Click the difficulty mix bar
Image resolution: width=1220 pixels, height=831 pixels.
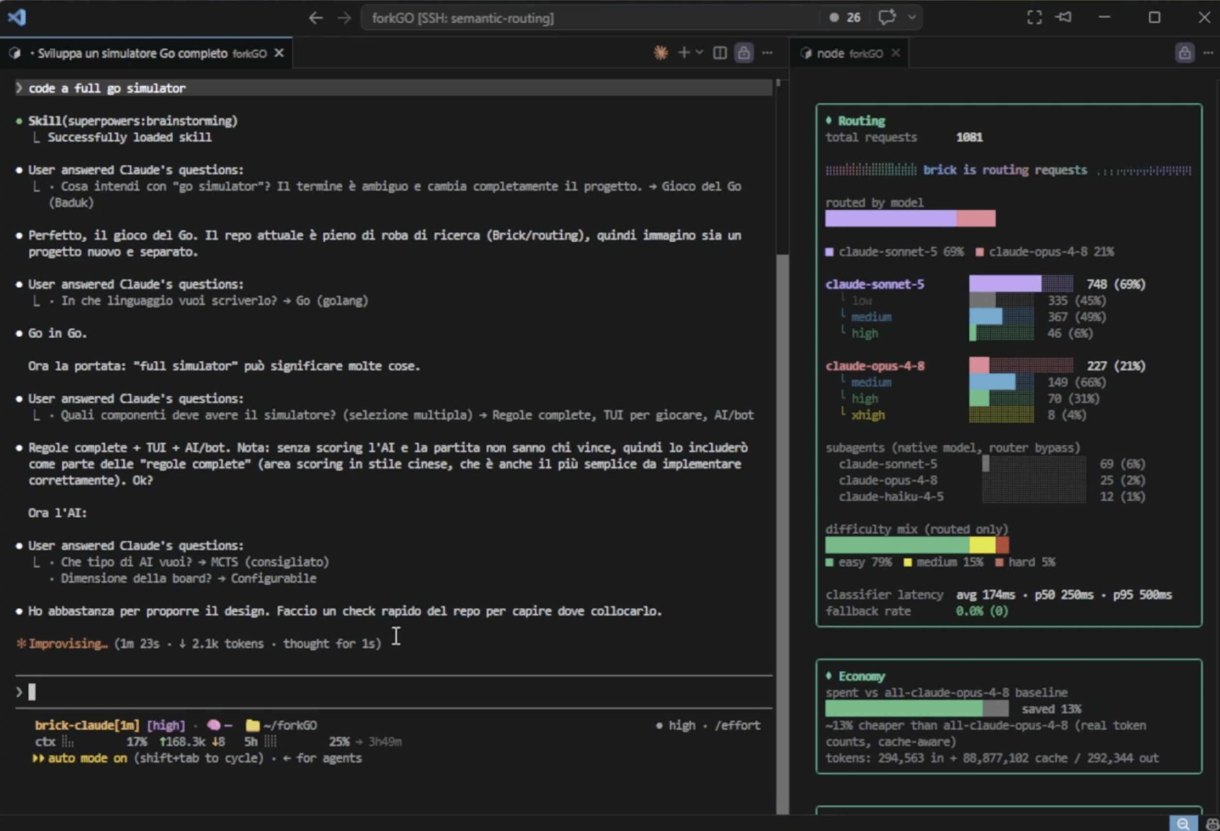(917, 545)
